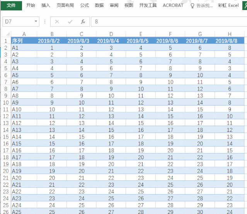Click the 2019/8/4 header cell
The image size is (247, 214).
pos(111,41)
